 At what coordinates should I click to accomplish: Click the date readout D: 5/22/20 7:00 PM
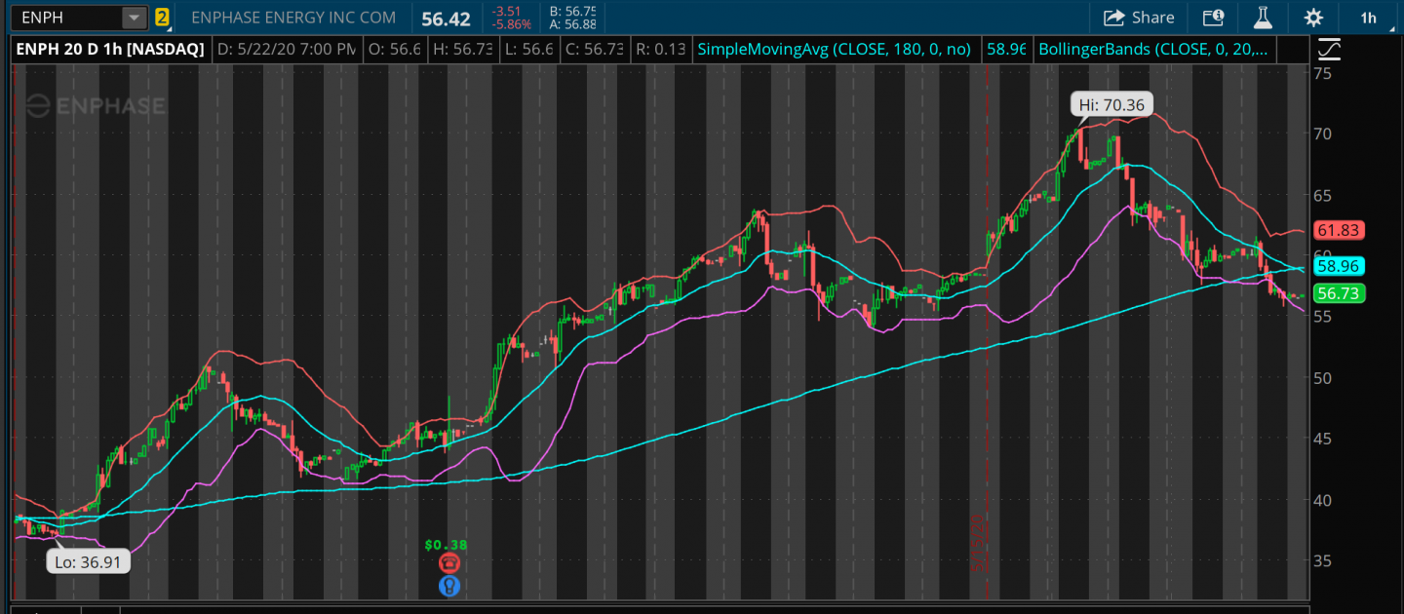286,49
